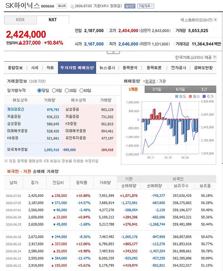Click the -745,377 foreign net value
The image size is (223, 271).
pos(158,196)
